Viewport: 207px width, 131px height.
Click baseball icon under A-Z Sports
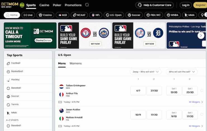pos(8,126)
